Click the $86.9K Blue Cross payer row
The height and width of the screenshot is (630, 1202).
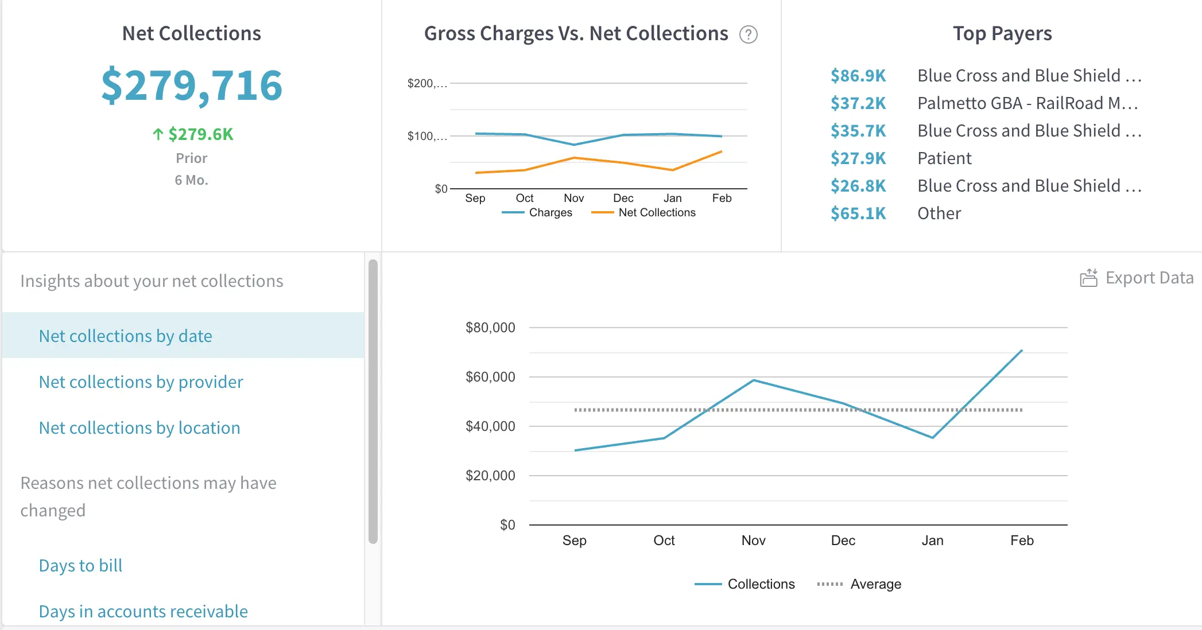pos(985,76)
